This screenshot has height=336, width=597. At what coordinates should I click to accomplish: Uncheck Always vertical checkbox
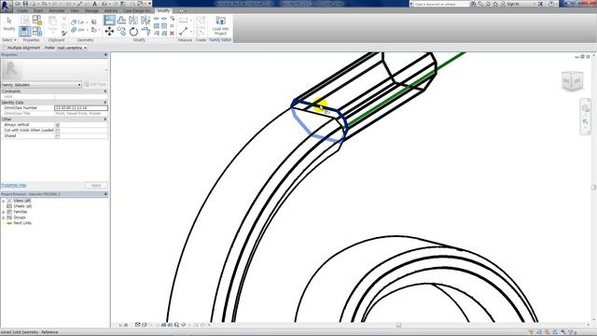coord(58,125)
